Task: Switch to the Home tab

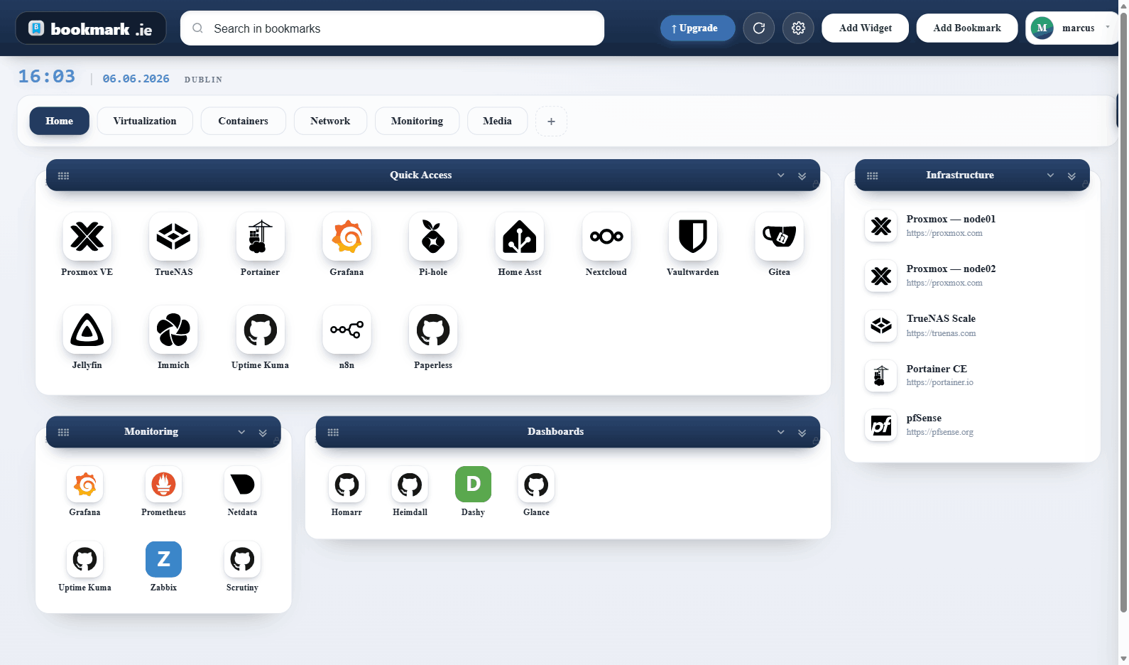Action: [60, 121]
